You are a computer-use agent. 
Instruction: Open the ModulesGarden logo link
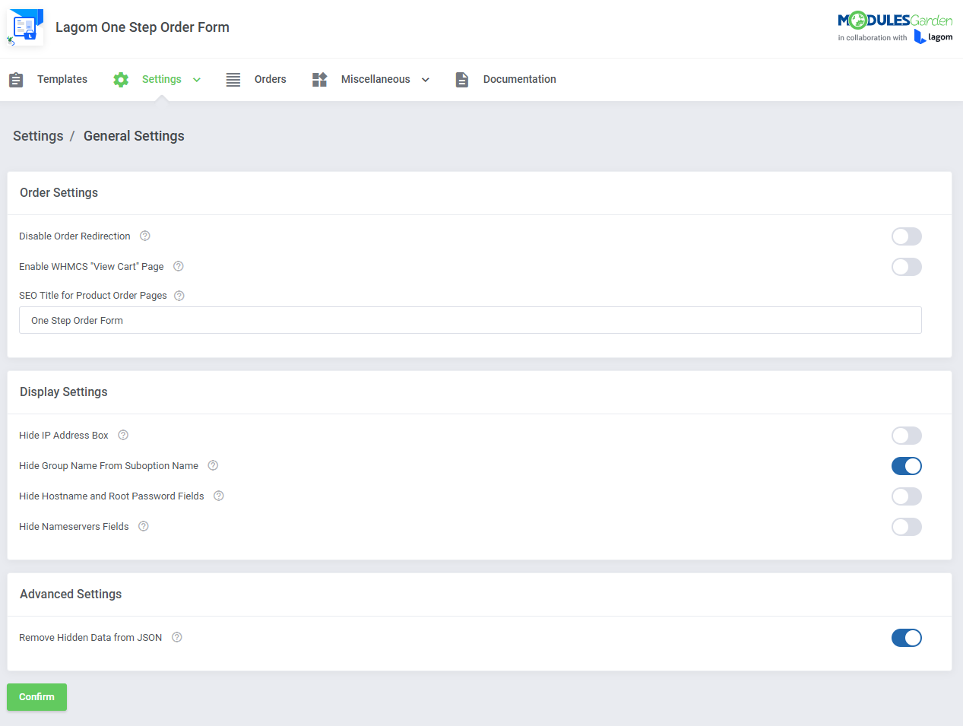pos(895,21)
